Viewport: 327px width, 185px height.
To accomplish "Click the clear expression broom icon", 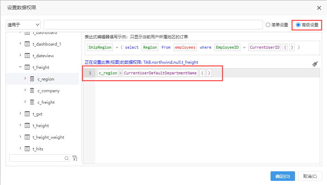I will tap(315, 64).
